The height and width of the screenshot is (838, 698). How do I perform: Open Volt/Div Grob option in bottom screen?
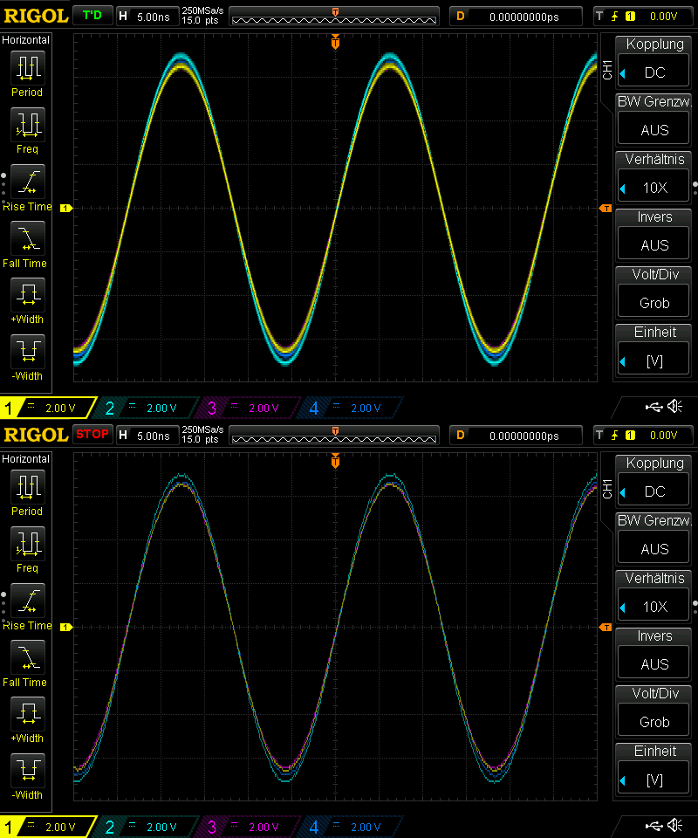(654, 712)
